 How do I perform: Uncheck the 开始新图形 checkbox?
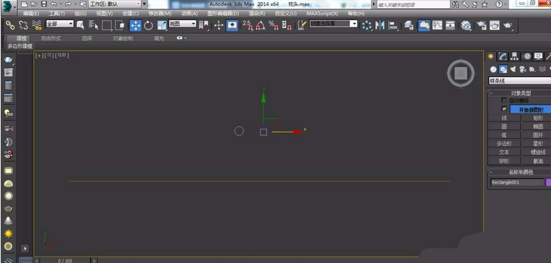(x=504, y=109)
